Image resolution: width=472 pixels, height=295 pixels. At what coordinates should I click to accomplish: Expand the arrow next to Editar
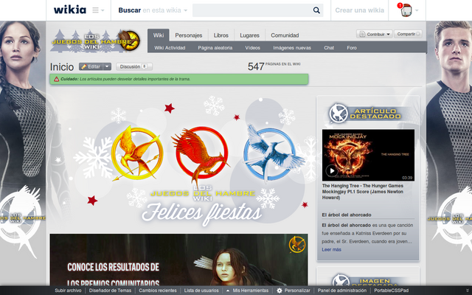[x=107, y=66]
